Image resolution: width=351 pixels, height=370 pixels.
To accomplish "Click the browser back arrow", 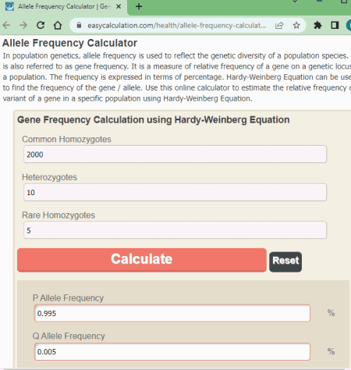I will pos(6,25).
